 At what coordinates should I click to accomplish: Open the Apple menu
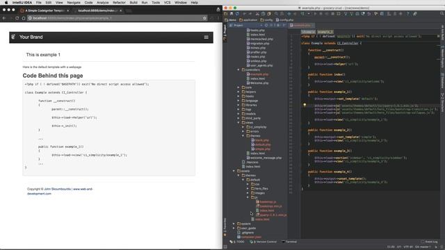coord(6,3)
